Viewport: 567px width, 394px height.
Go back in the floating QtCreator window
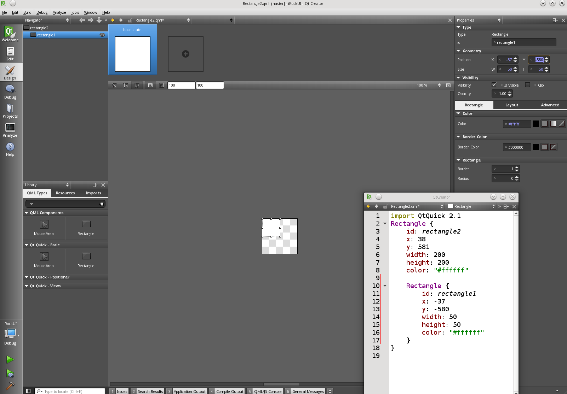tap(368, 206)
